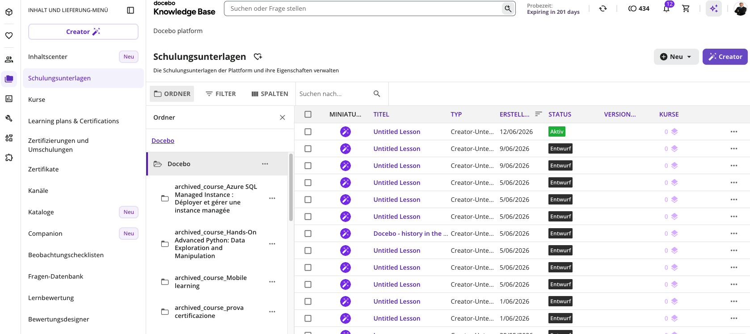
Task: Check the box for second 1/06/2026 lesson
Action: coord(308,318)
